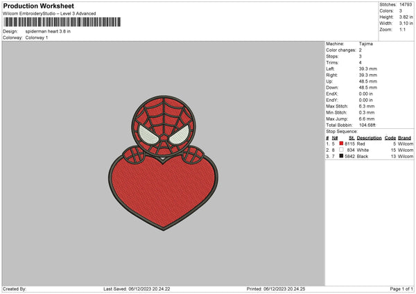416x294 pixels.
Task: Click the 'Stop Sequence:' heading
Action: coord(342,132)
